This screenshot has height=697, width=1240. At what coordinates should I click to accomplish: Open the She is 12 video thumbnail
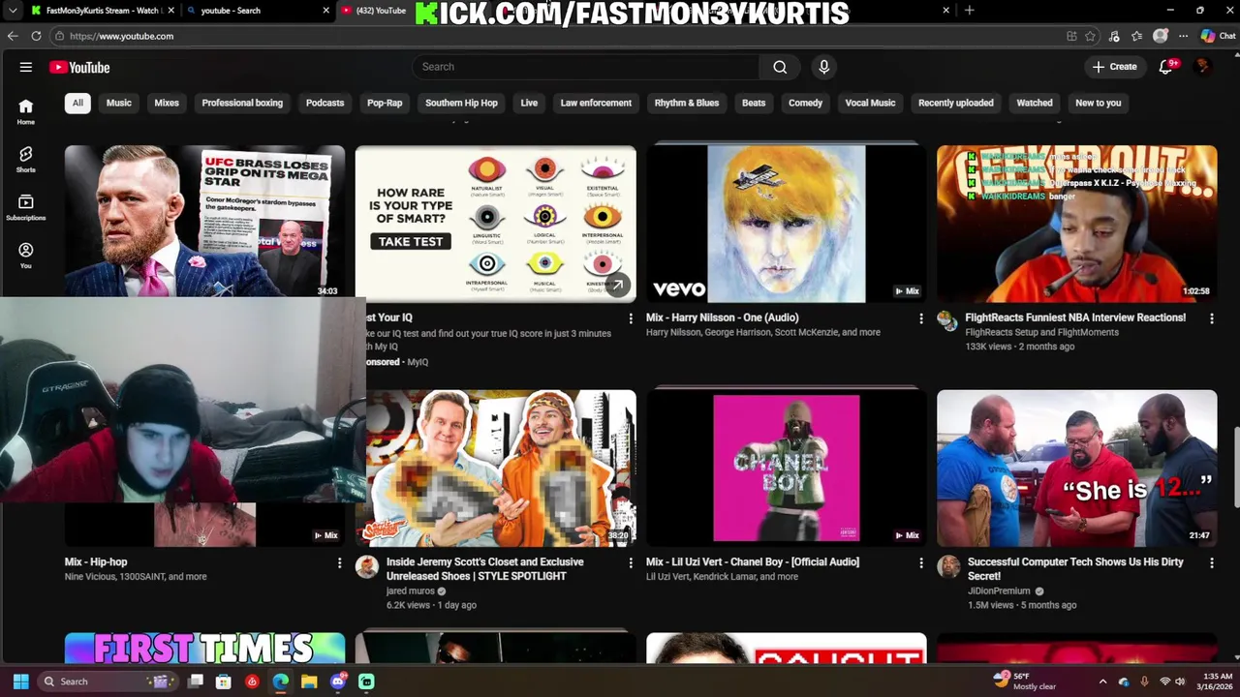[1076, 468]
